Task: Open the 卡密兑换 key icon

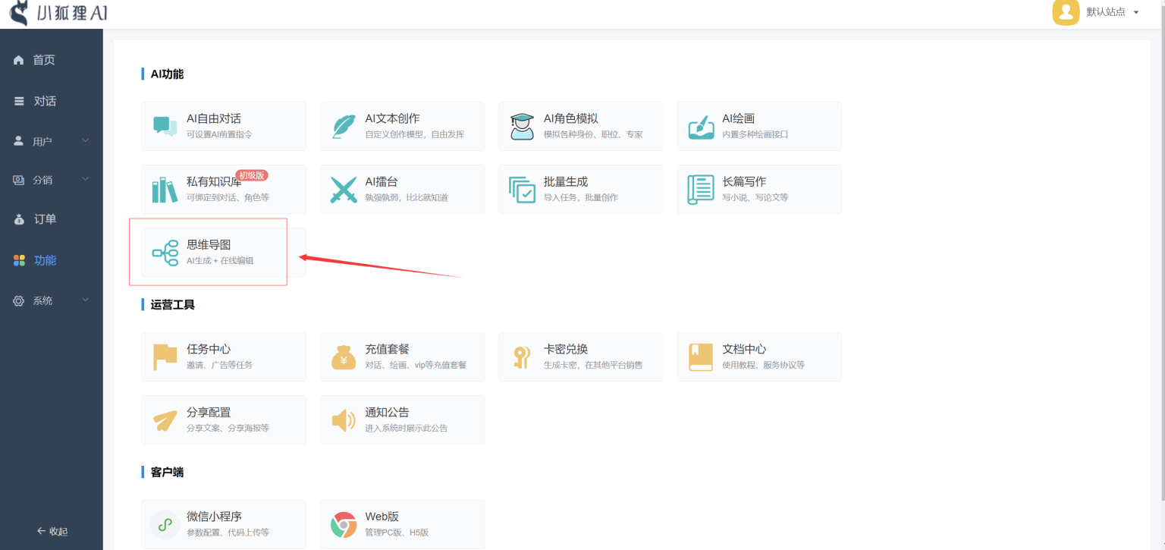Action: point(522,357)
